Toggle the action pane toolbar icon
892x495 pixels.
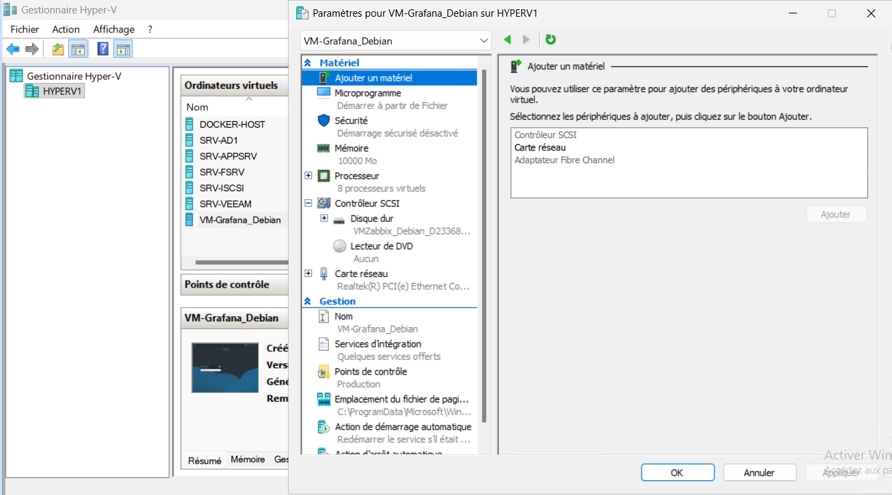pyautogui.click(x=123, y=49)
